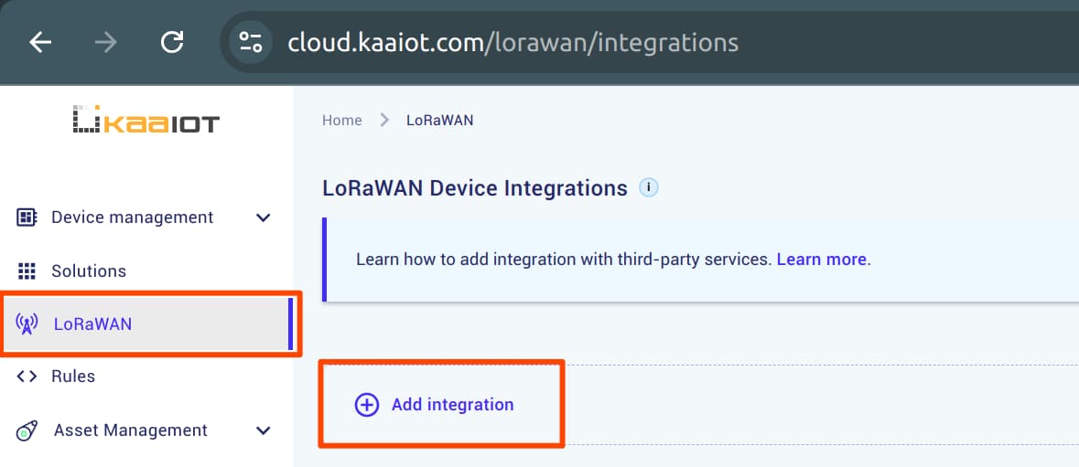This screenshot has height=467, width=1079.
Task: Click the LoRaWAN antenna icon
Action: click(x=27, y=324)
